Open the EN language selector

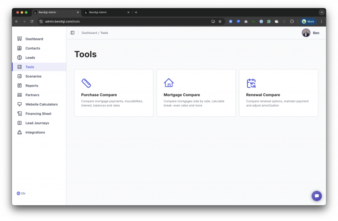[21, 193]
